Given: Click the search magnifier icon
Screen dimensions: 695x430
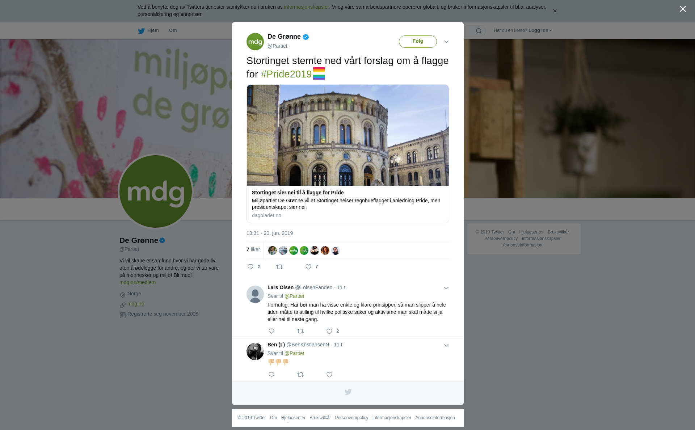Looking at the screenshot, I should click(479, 31).
